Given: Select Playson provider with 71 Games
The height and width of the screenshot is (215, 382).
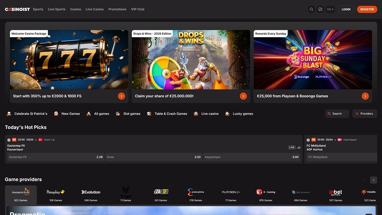Looking at the screenshot, I should coord(231,195).
